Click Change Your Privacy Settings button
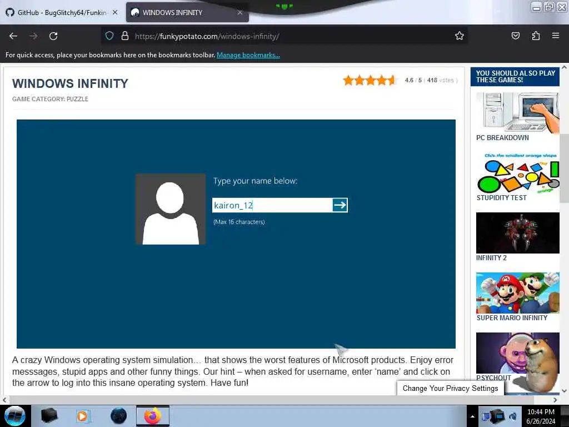Screen dimensions: 569x427 pyautogui.click(x=450, y=388)
